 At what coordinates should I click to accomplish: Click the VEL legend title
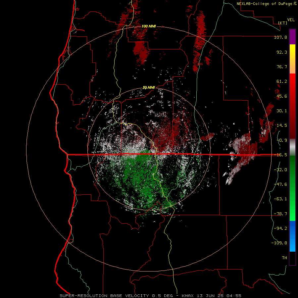pos(291,20)
